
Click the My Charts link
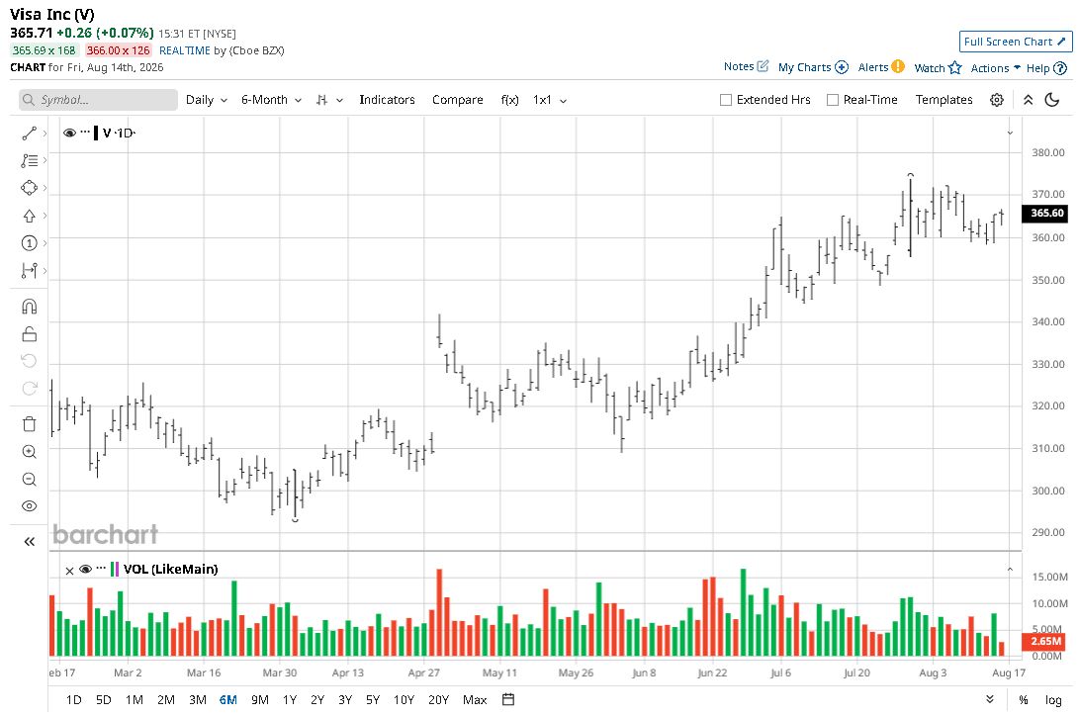click(804, 67)
